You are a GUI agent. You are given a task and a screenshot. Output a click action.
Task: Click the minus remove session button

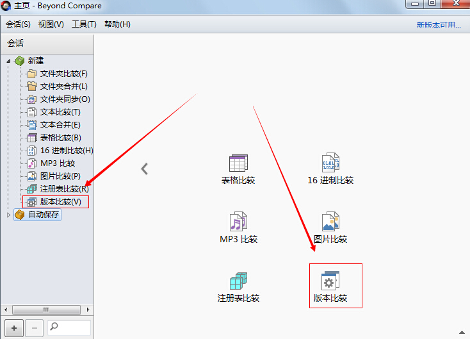coord(35,328)
